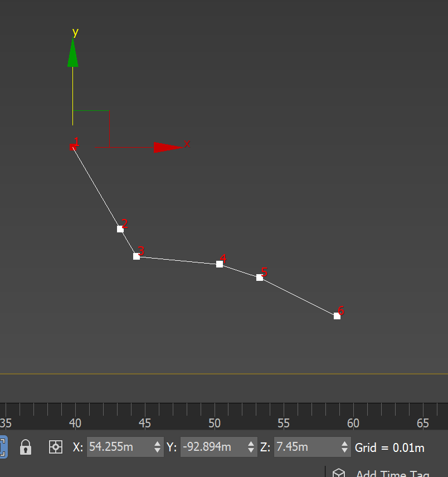448x477 pixels.
Task: Click the Absolute/Offset Transform Type-In icon
Action: pos(55,447)
